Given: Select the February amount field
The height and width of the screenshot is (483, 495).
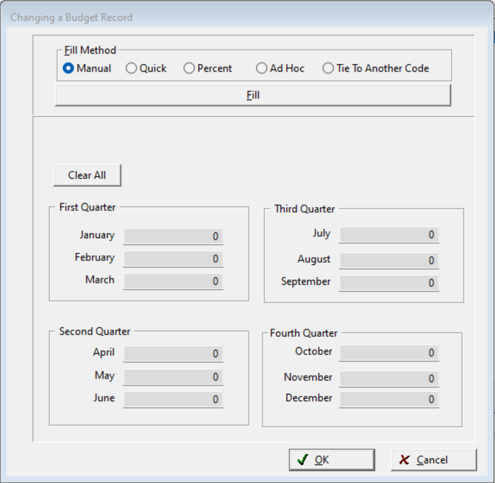Looking at the screenshot, I should (x=173, y=259).
